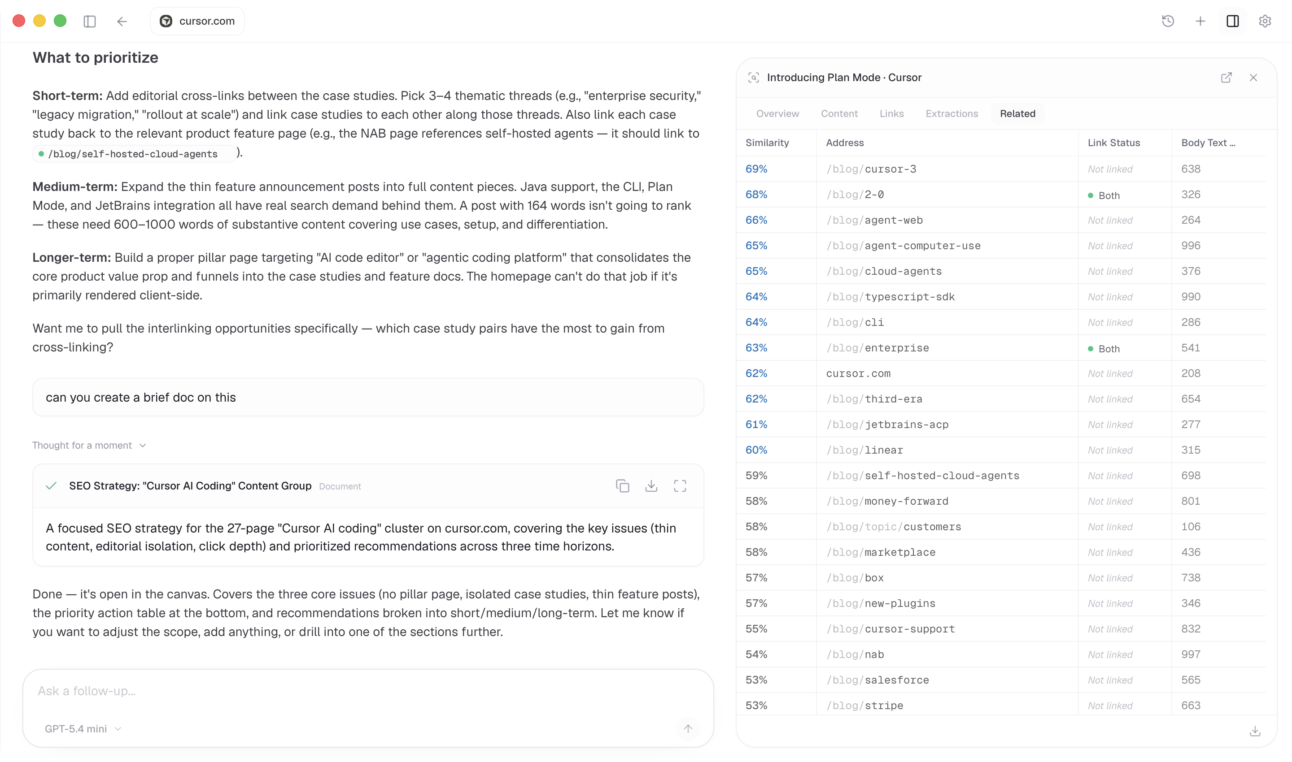Screen dimensions: 1292x762
Task: Click the /blog/linear address
Action: (x=865, y=450)
